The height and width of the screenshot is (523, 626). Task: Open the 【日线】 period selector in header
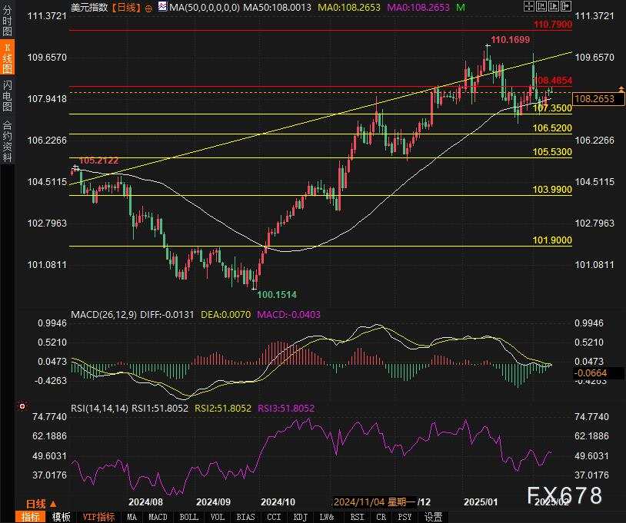point(127,7)
